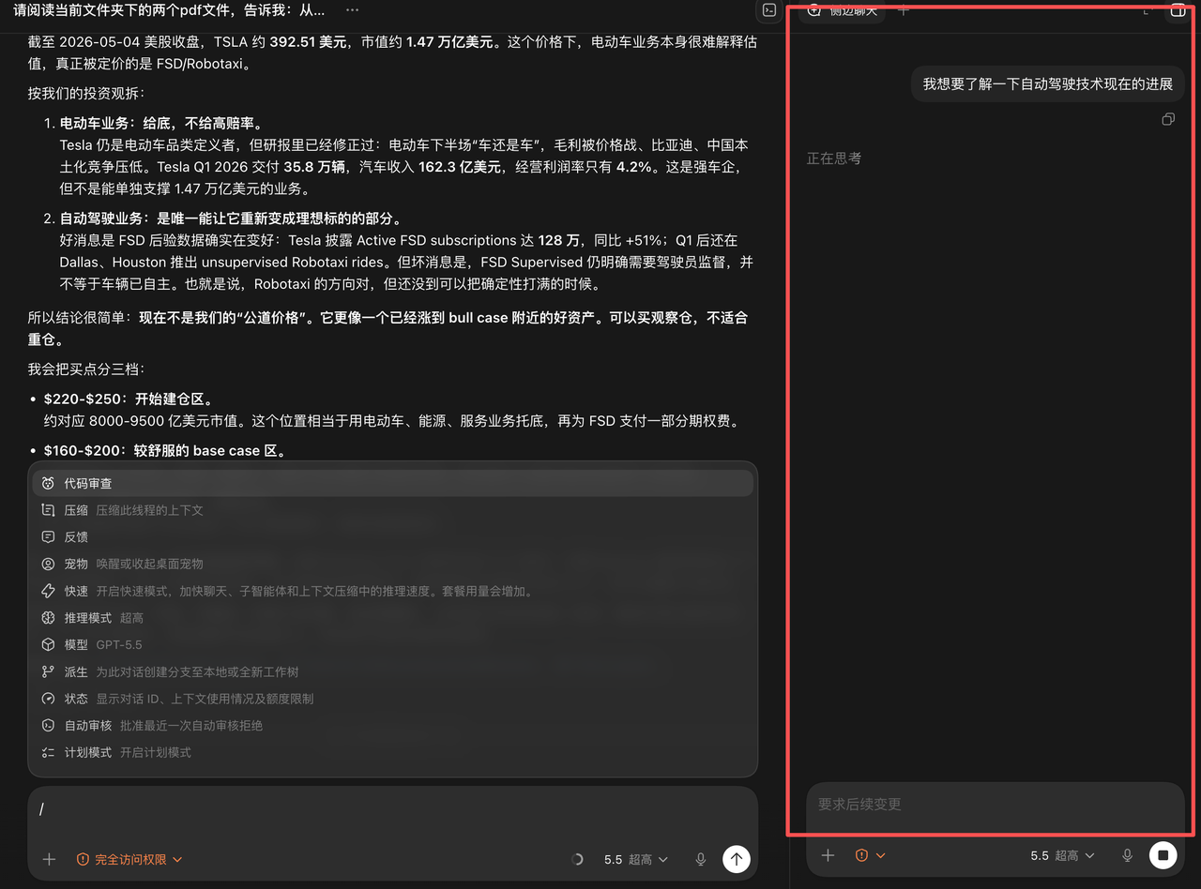The image size is (1201, 889).
Task: Focus the 要求后续变更 input field
Action: point(995,805)
